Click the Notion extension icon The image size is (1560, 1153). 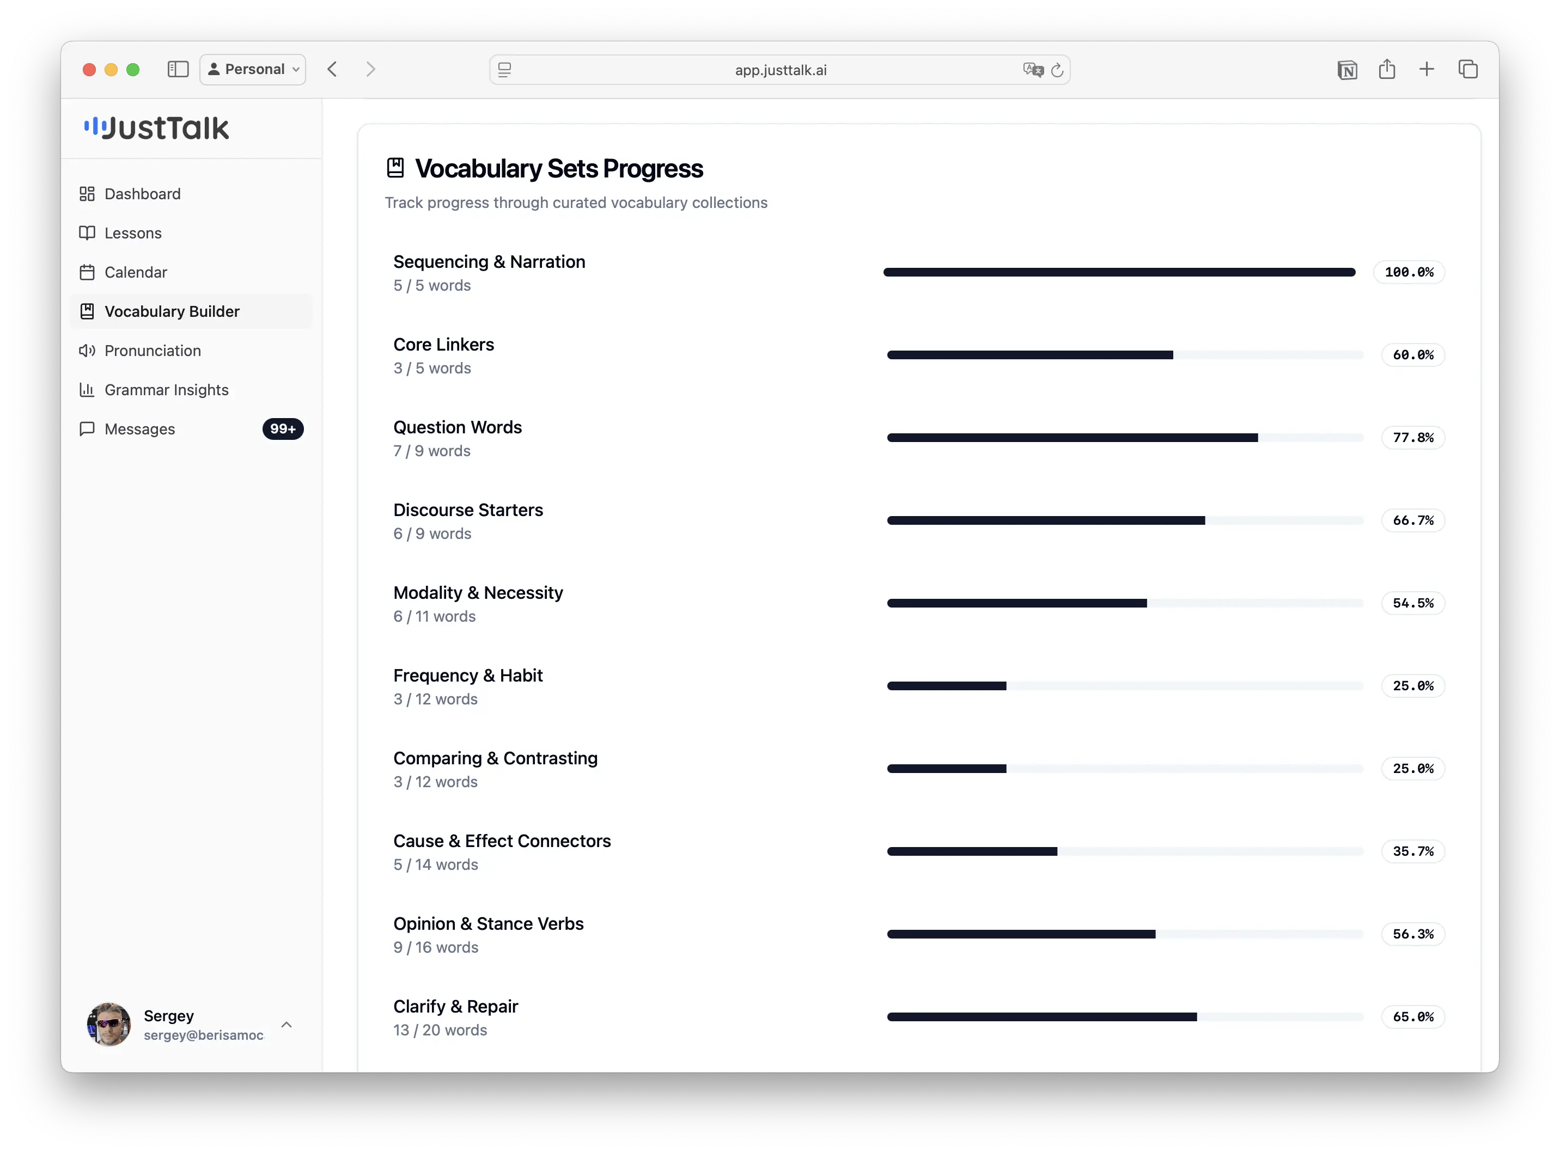point(1346,70)
